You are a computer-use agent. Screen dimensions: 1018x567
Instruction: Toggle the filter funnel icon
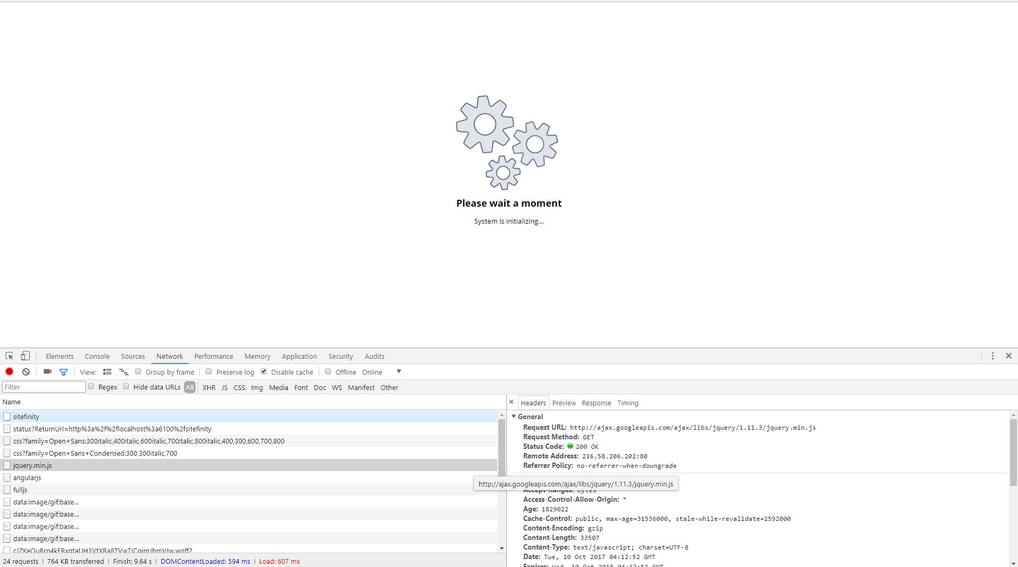click(64, 372)
